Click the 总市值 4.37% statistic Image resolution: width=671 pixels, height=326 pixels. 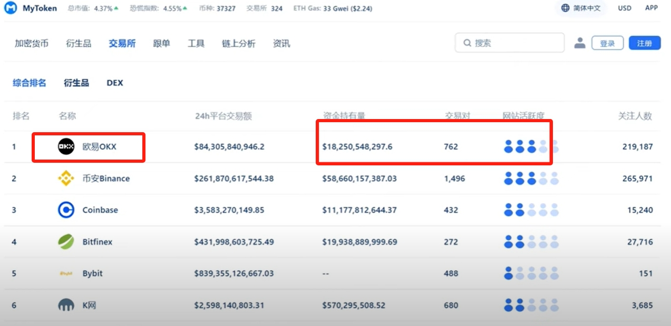(x=93, y=8)
